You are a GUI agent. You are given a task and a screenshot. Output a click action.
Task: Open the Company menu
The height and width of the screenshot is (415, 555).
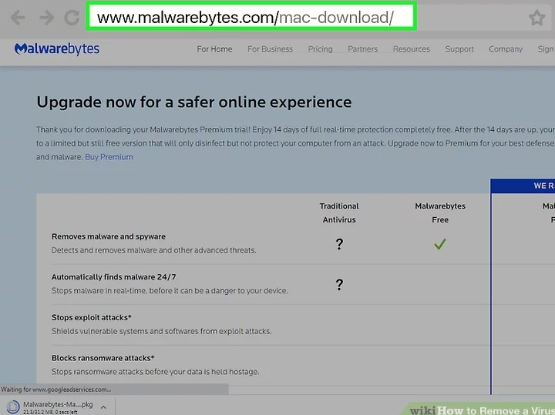506,49
